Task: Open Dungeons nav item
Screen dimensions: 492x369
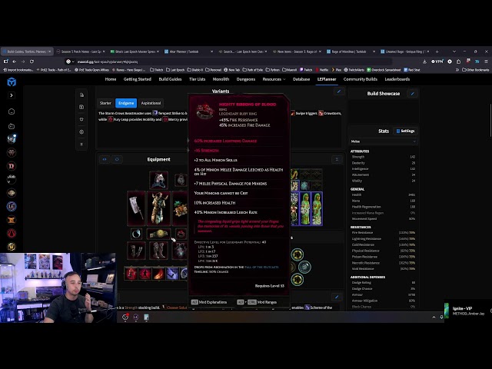Action: pos(246,79)
